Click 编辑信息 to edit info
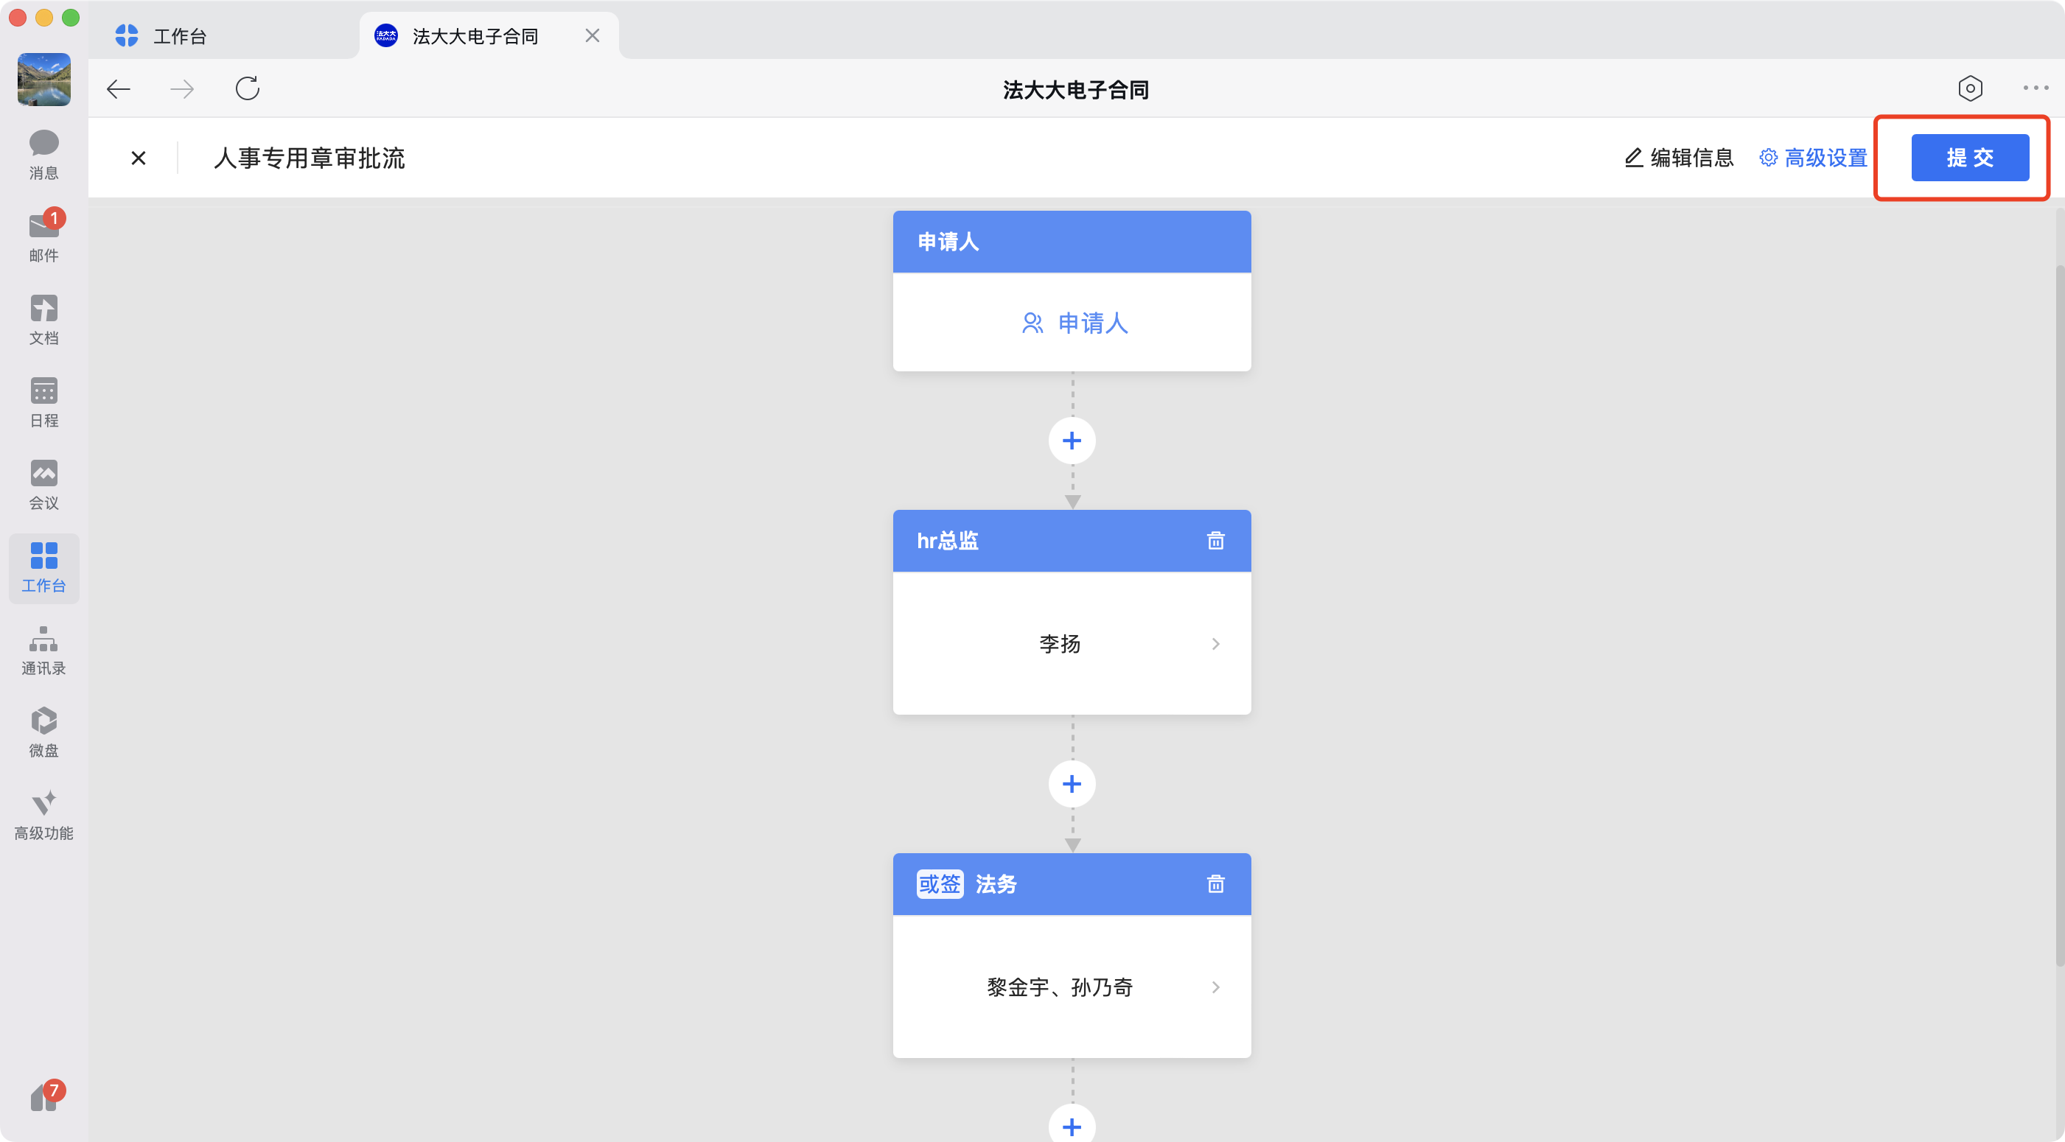2065x1142 pixels. tap(1679, 157)
